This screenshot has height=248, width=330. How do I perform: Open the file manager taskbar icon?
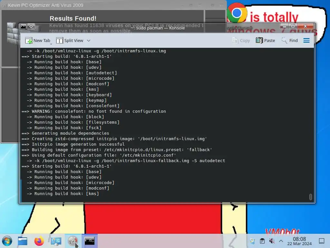pos(23,241)
